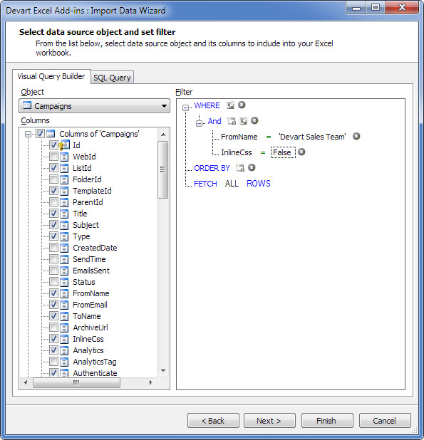Click the column icon next to Analytics
Screen dimensions: 424x440
(x=64, y=350)
